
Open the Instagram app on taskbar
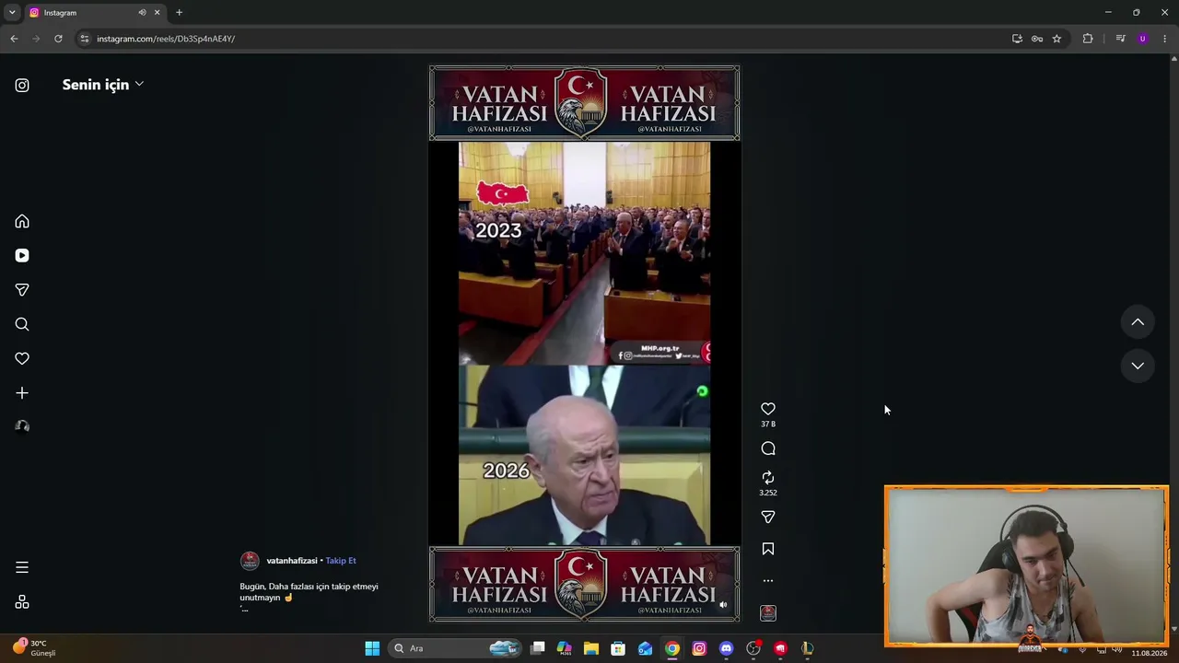(x=699, y=648)
